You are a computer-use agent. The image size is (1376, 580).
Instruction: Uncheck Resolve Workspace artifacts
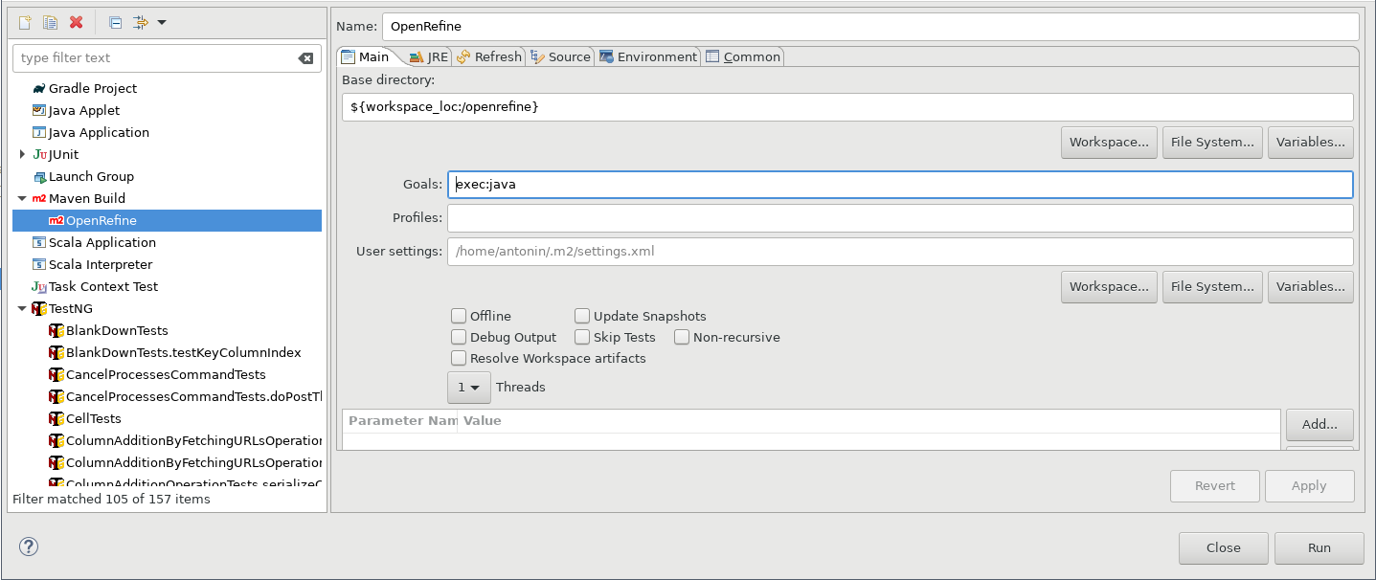pyautogui.click(x=459, y=358)
